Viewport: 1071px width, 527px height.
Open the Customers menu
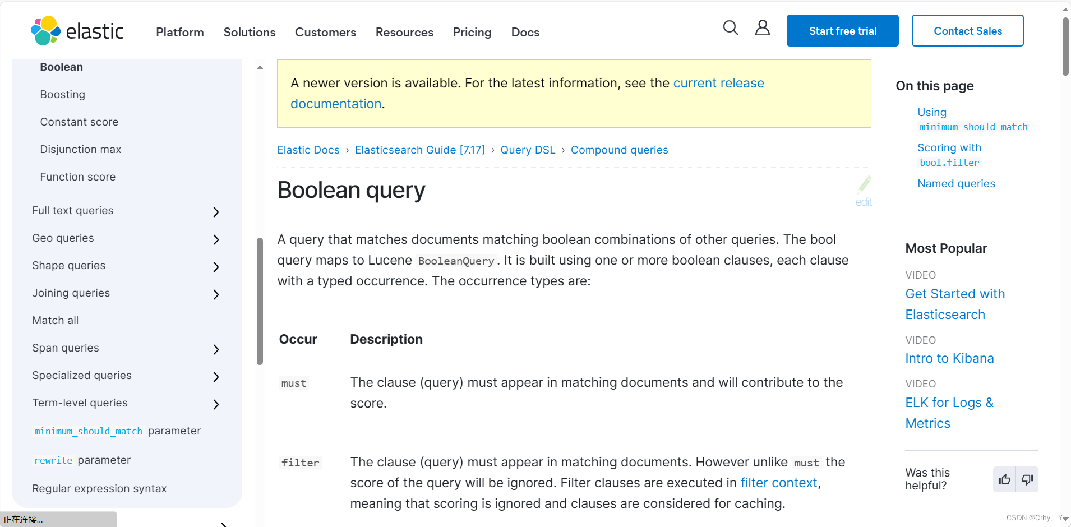pyautogui.click(x=325, y=32)
